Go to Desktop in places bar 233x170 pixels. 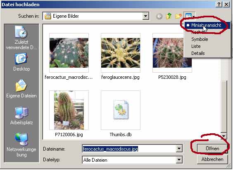click(x=21, y=62)
